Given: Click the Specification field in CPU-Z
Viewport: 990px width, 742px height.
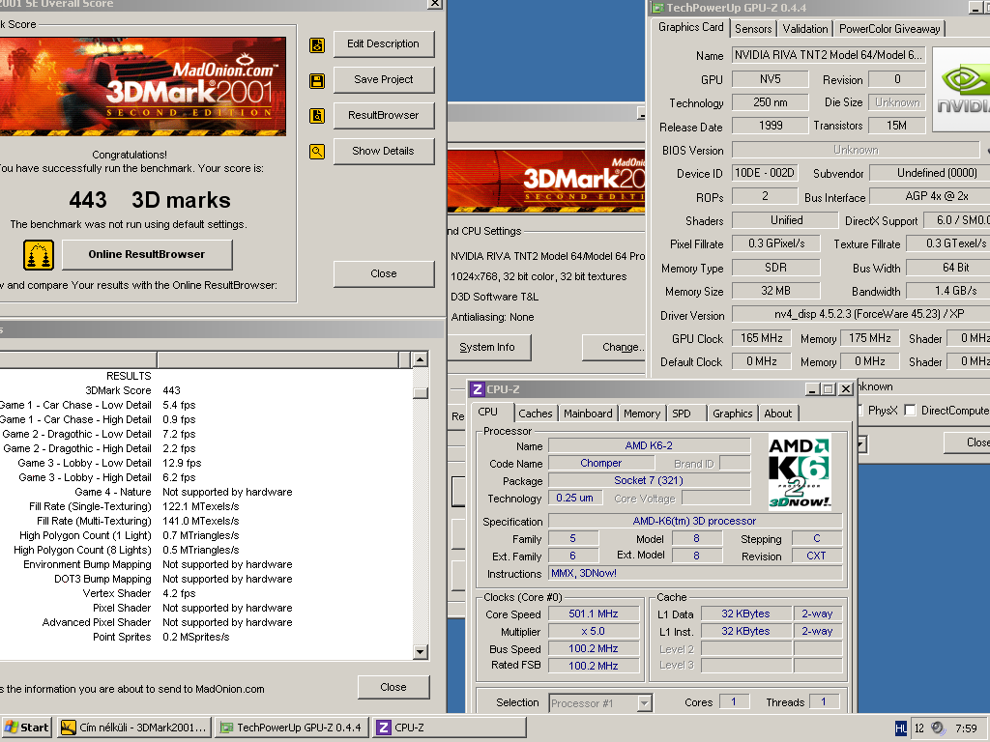Looking at the screenshot, I should point(694,521).
